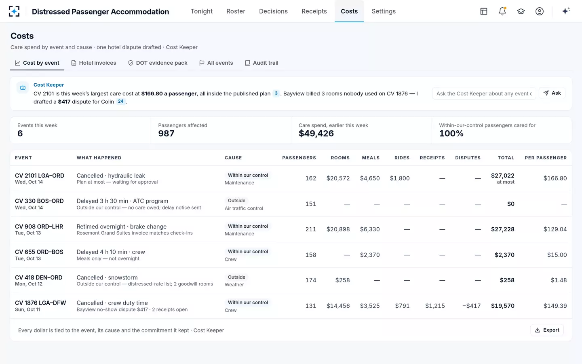Open the sparkle AI assistant icon
582x364 pixels.
coord(566,11)
